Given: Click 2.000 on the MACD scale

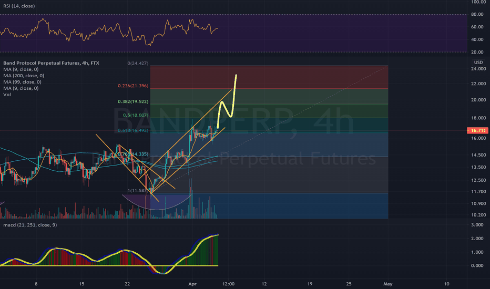Looking at the screenshot, I should [477, 239].
